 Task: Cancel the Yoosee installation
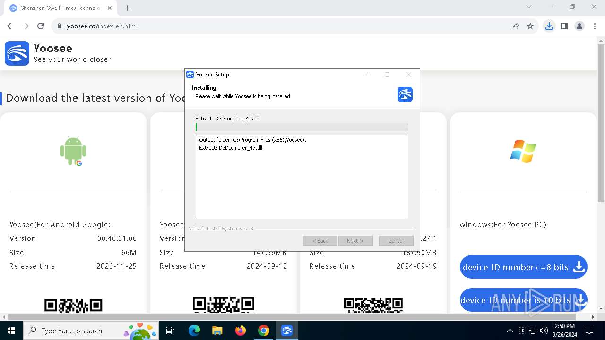point(396,241)
